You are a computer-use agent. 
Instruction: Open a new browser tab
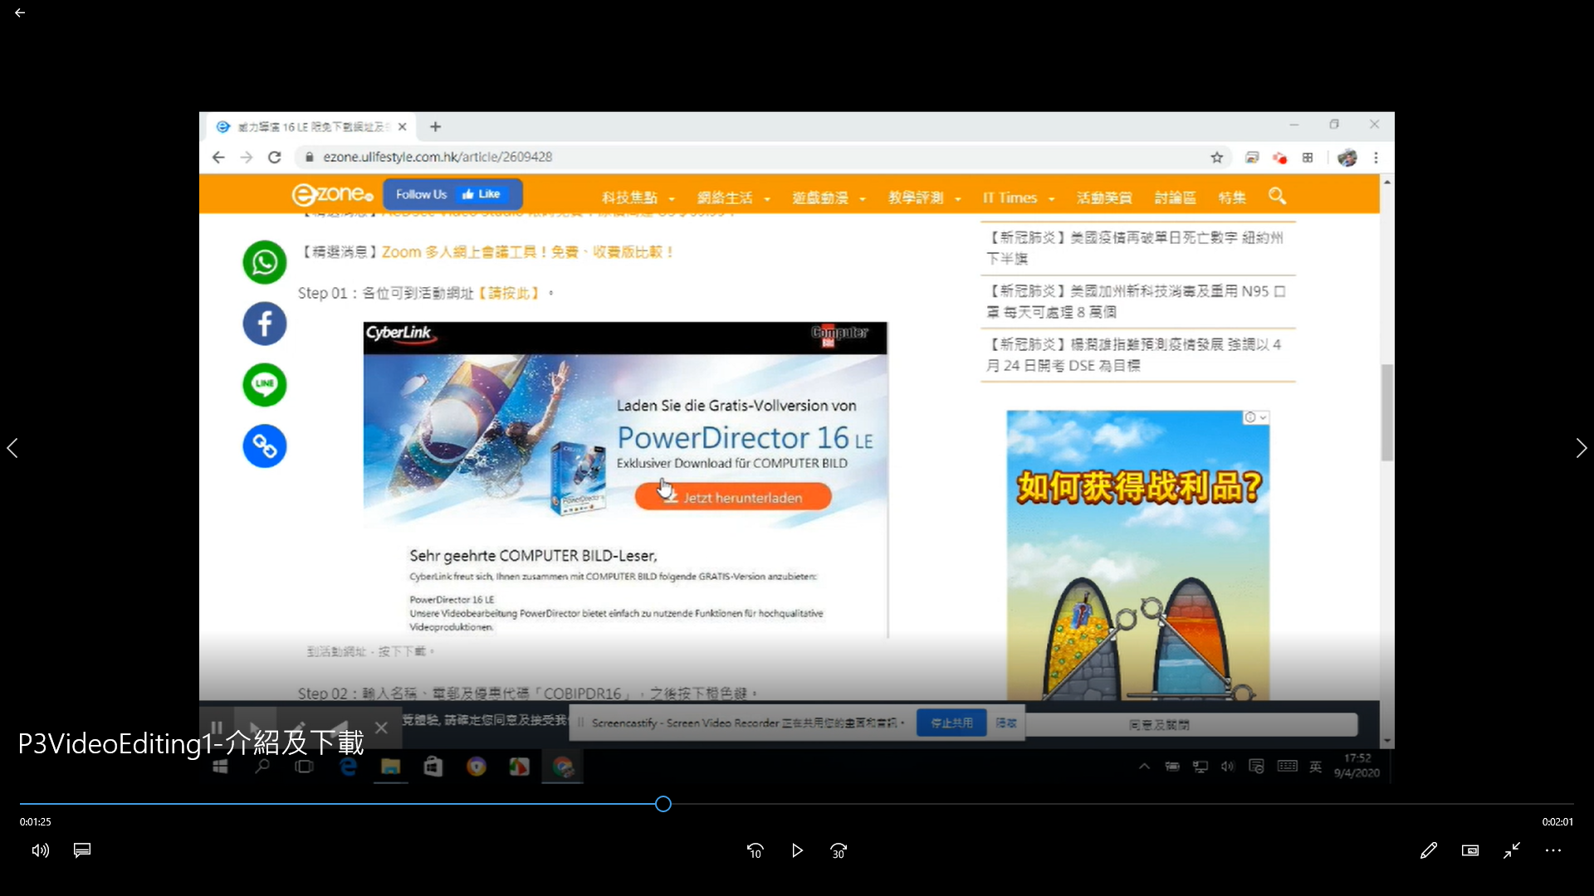[435, 127]
